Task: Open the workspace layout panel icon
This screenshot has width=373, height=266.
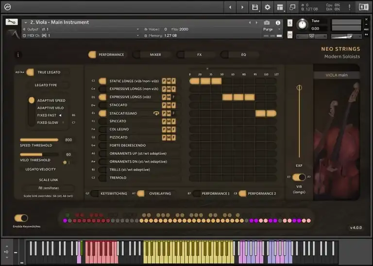Action: point(280,7)
